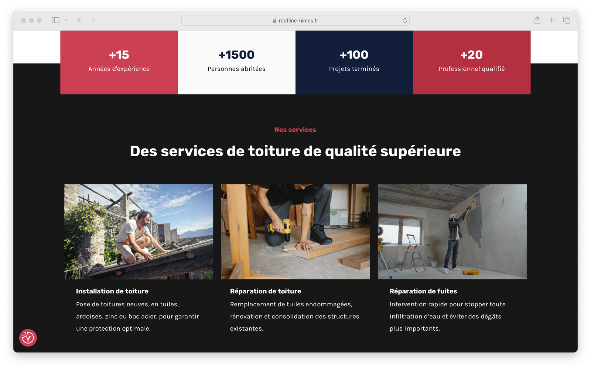Open the Share icon in the toolbar
Screen dimensions: 591x369
pos(537,20)
